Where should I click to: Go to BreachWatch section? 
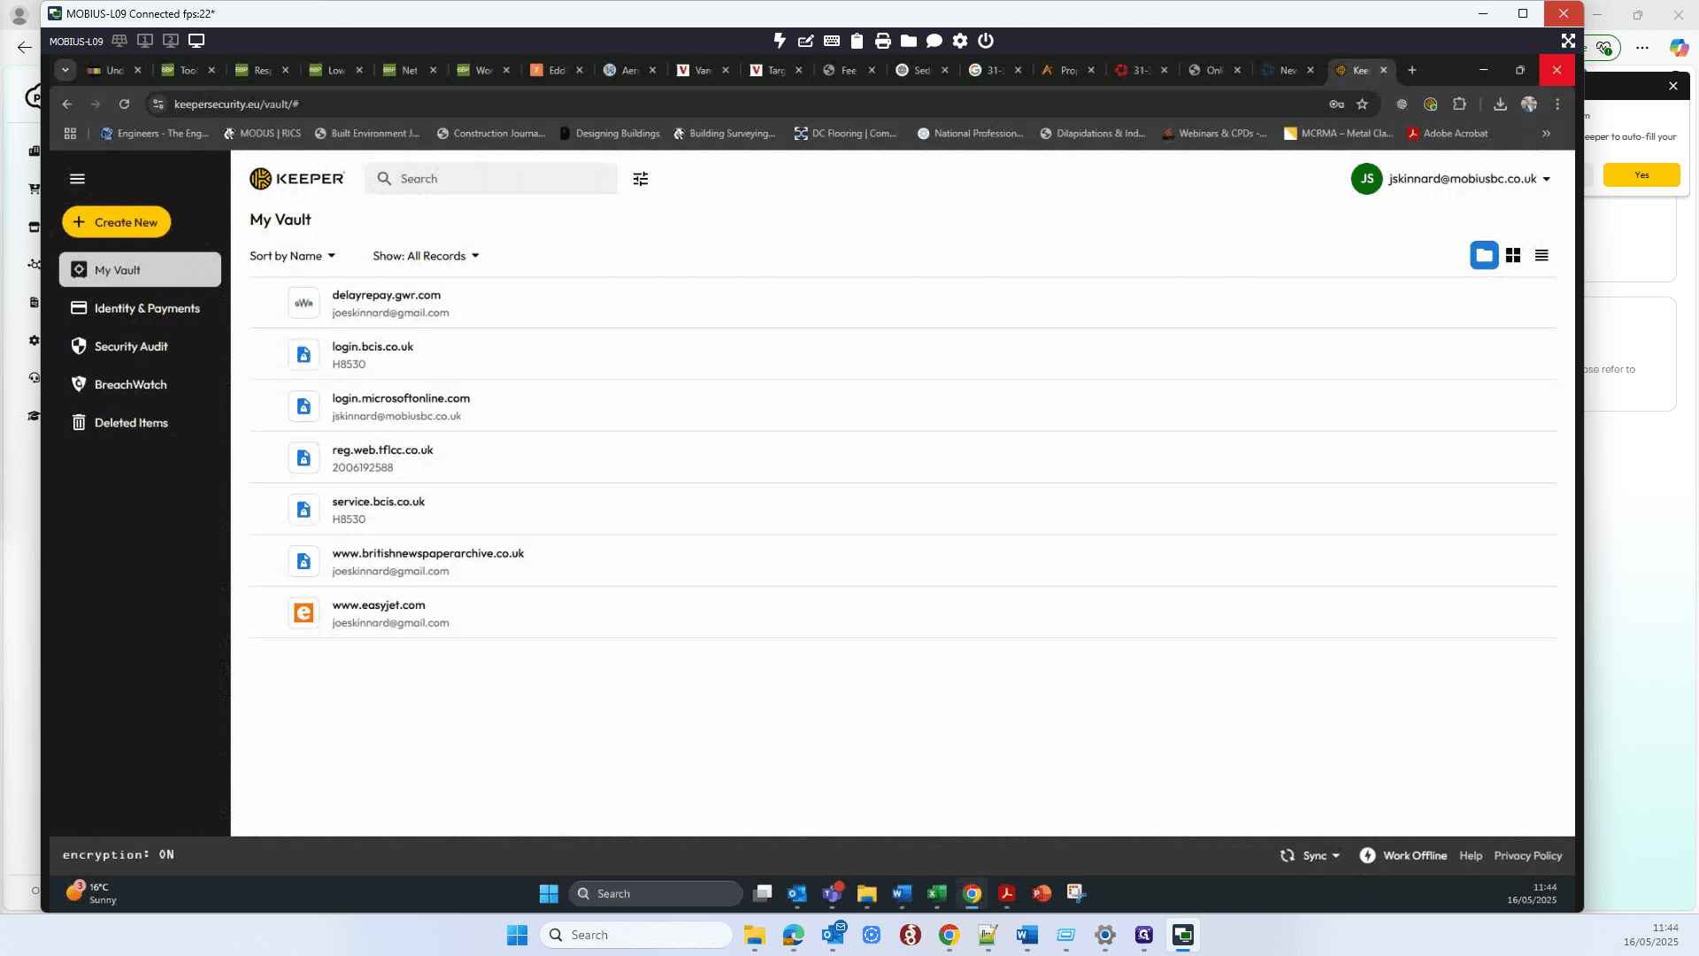140,384
